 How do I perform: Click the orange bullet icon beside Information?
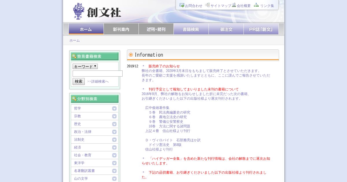(x=131, y=55)
